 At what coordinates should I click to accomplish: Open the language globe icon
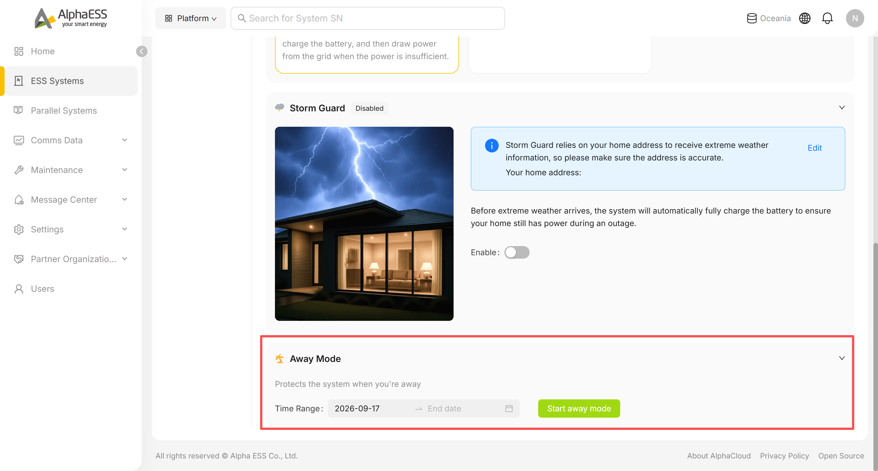805,18
